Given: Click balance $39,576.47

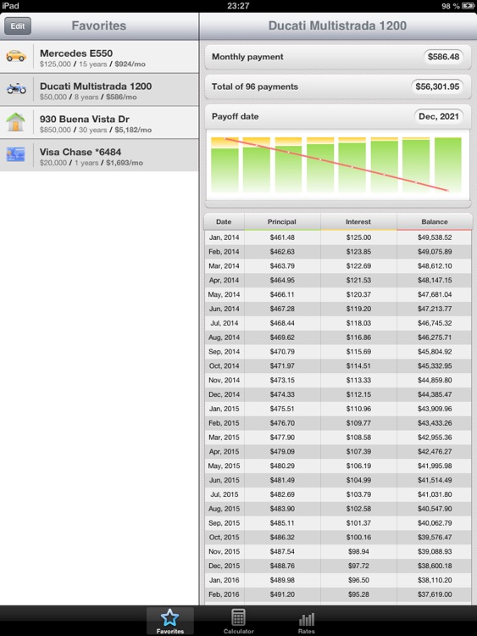Looking at the screenshot, I should pos(435,537).
